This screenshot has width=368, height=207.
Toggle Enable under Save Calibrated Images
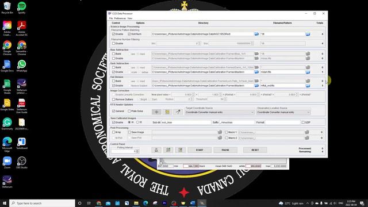point(114,122)
